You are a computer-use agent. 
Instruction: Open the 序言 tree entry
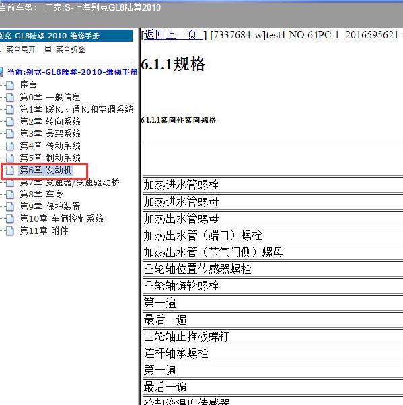(x=28, y=85)
